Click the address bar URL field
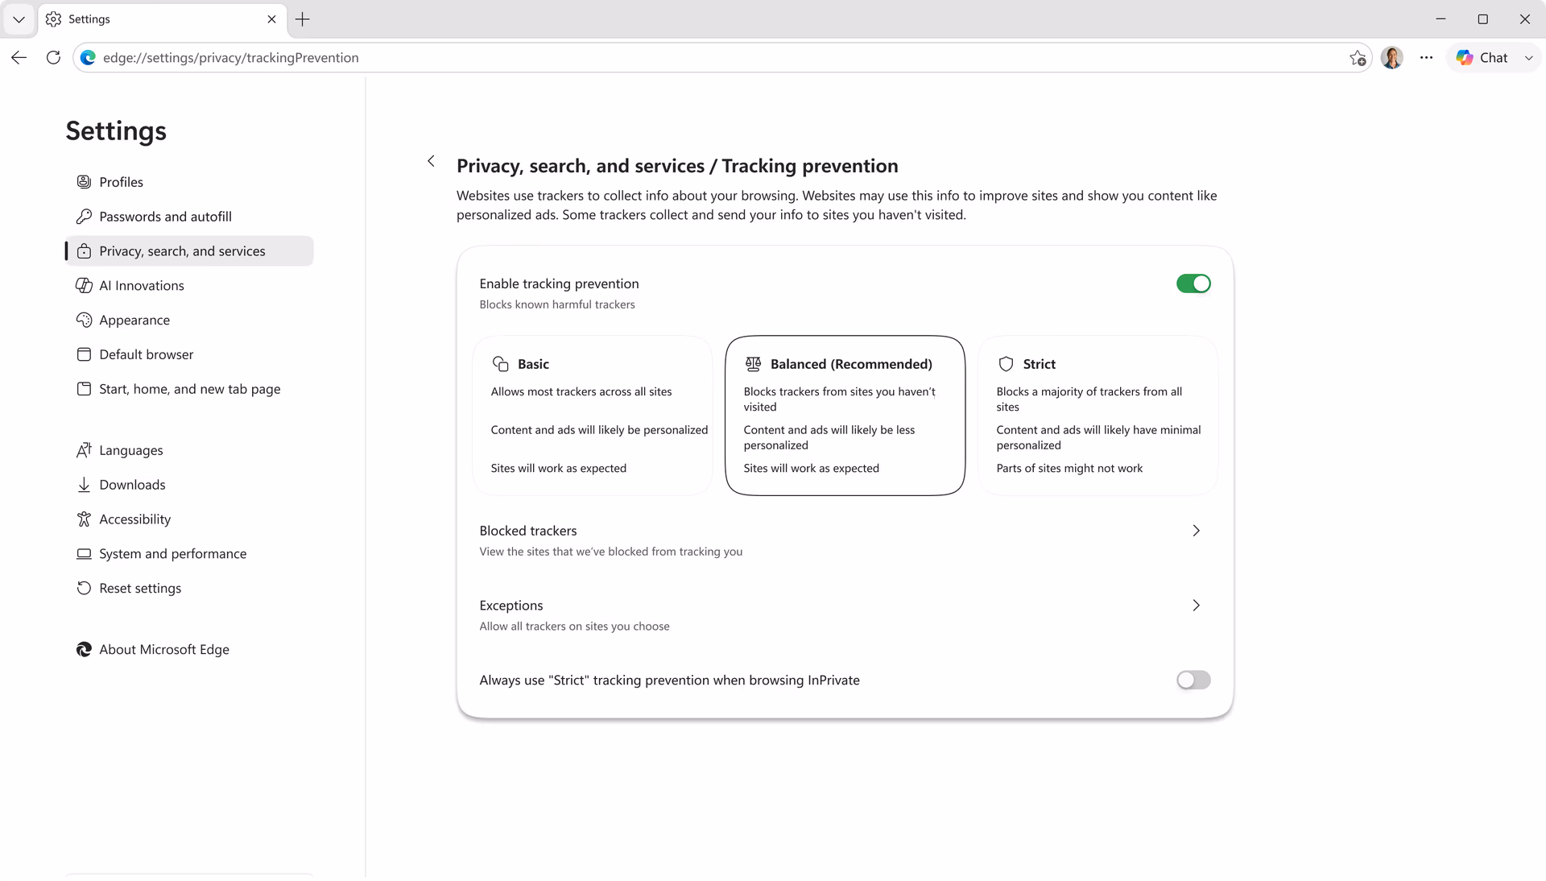1546x881 pixels. 721,58
